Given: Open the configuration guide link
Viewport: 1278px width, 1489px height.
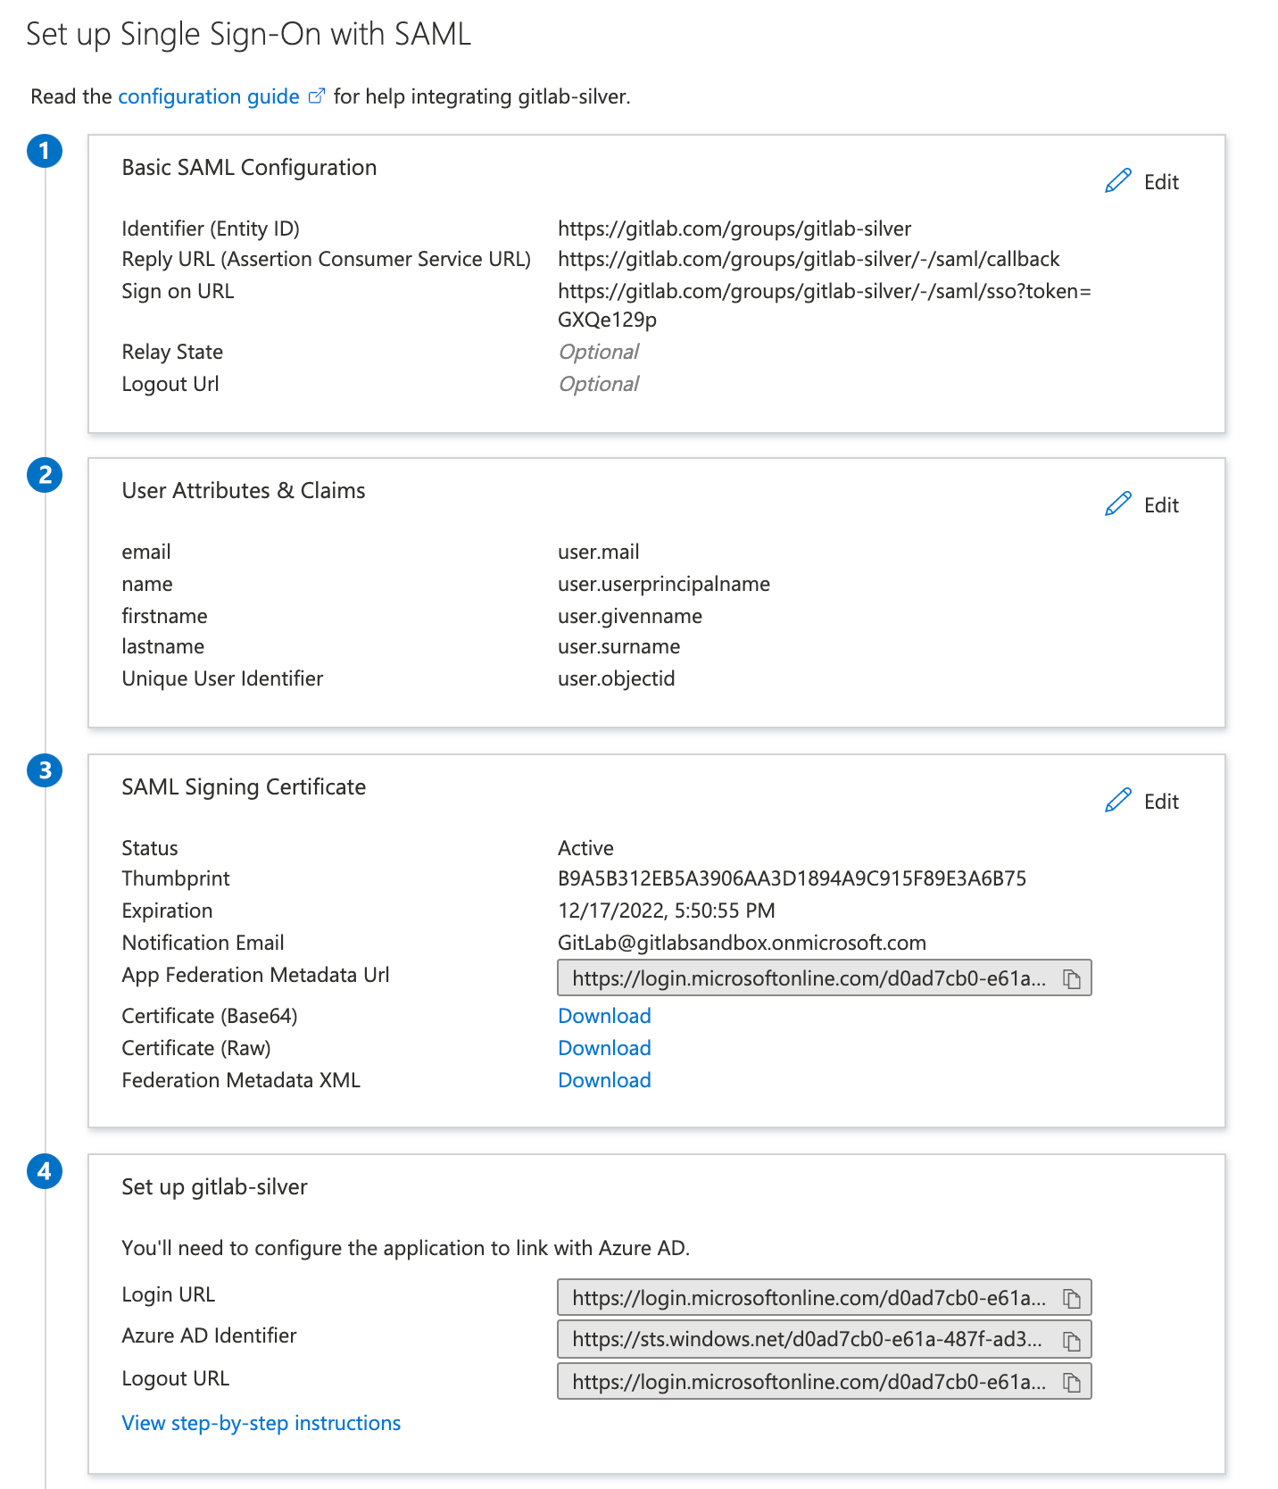Looking at the screenshot, I should point(208,96).
